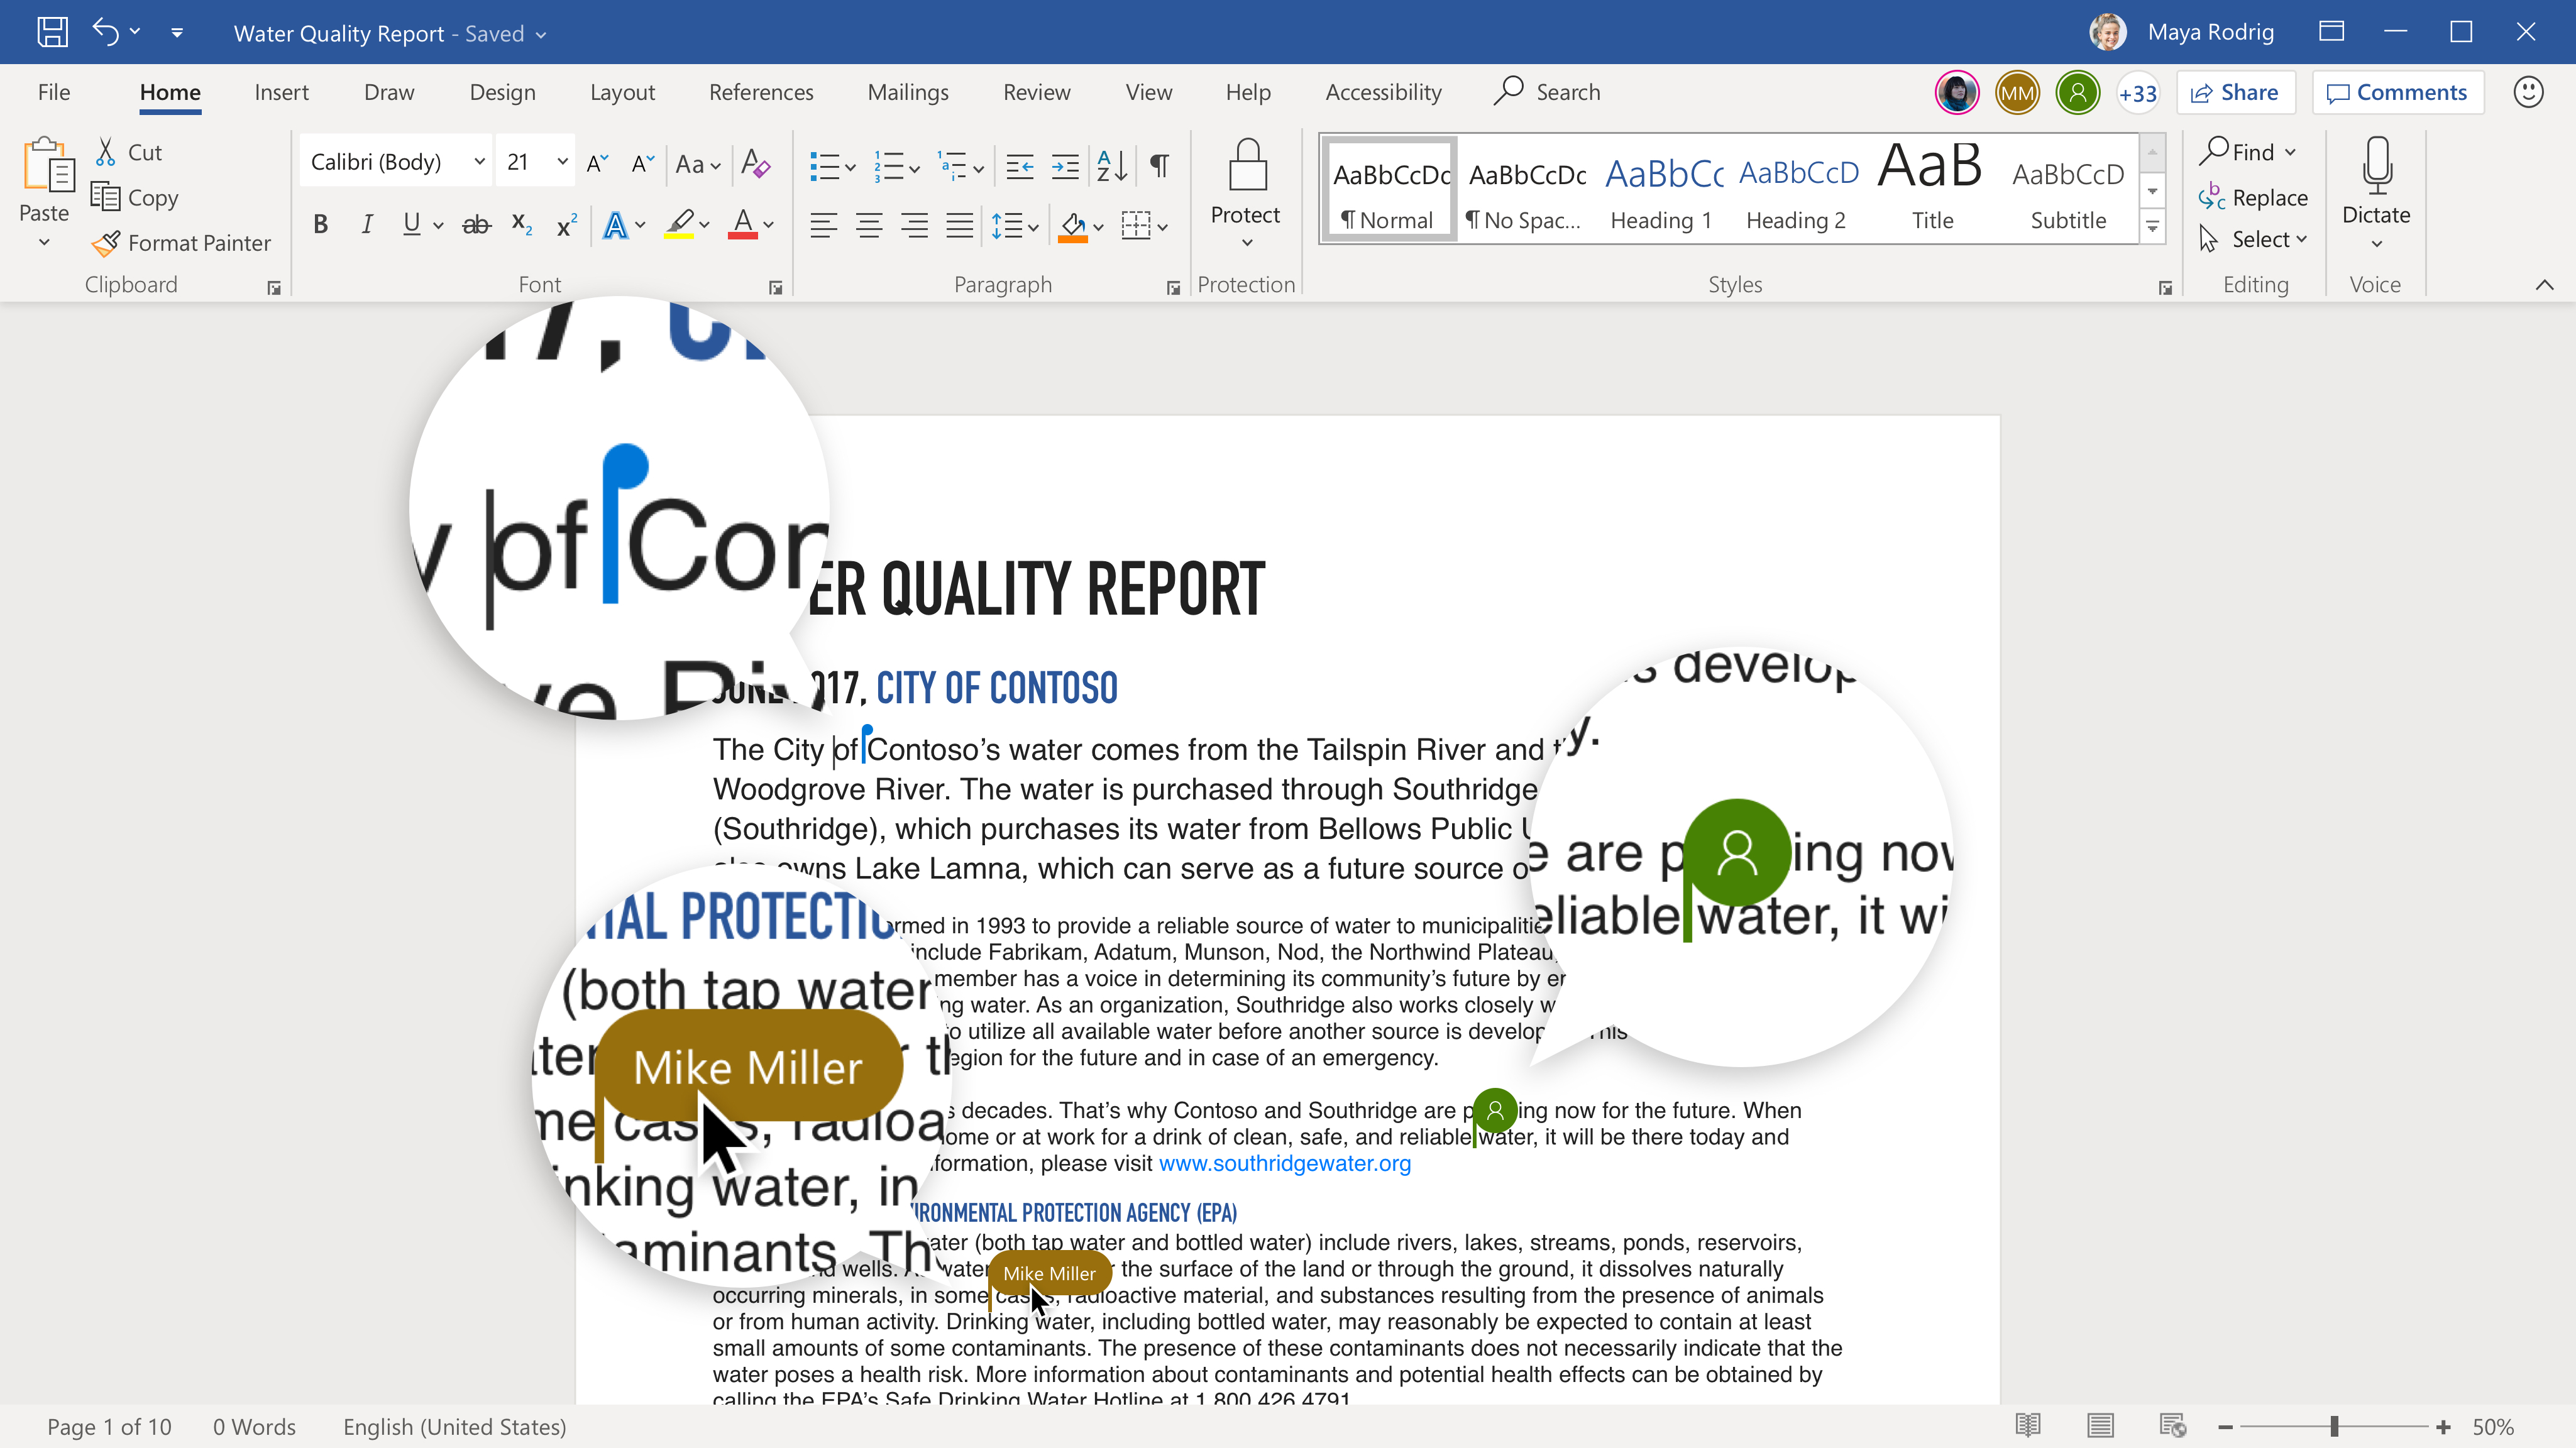
Task: Decrease paragraph indent
Action: [x=1019, y=166]
